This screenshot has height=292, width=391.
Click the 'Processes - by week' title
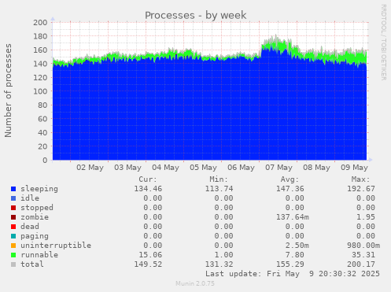click(196, 15)
